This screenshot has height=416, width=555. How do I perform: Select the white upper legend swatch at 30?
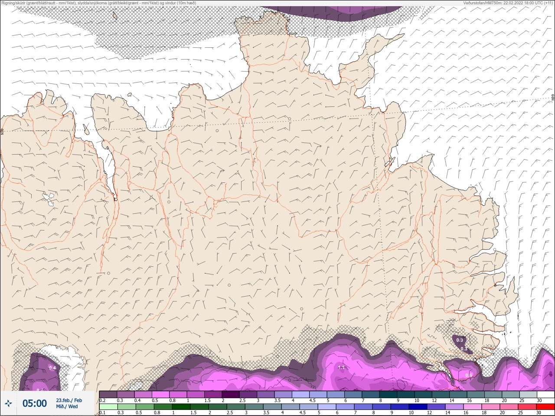pos(546,394)
